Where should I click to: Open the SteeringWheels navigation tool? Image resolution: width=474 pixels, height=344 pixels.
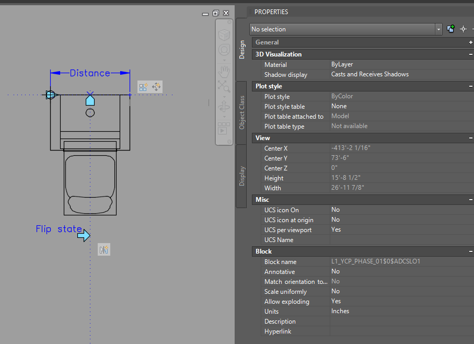tap(224, 50)
